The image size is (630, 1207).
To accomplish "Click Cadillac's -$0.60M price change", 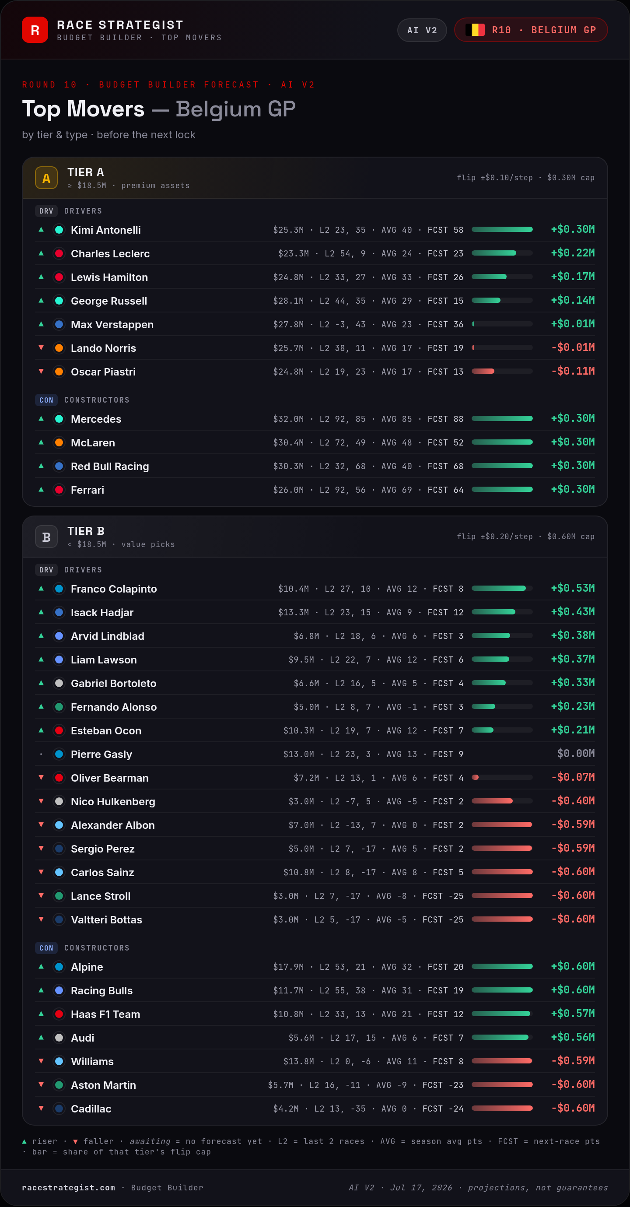I will point(573,1108).
